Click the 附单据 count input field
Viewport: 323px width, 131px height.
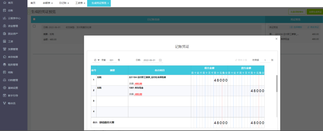click(x=265, y=60)
